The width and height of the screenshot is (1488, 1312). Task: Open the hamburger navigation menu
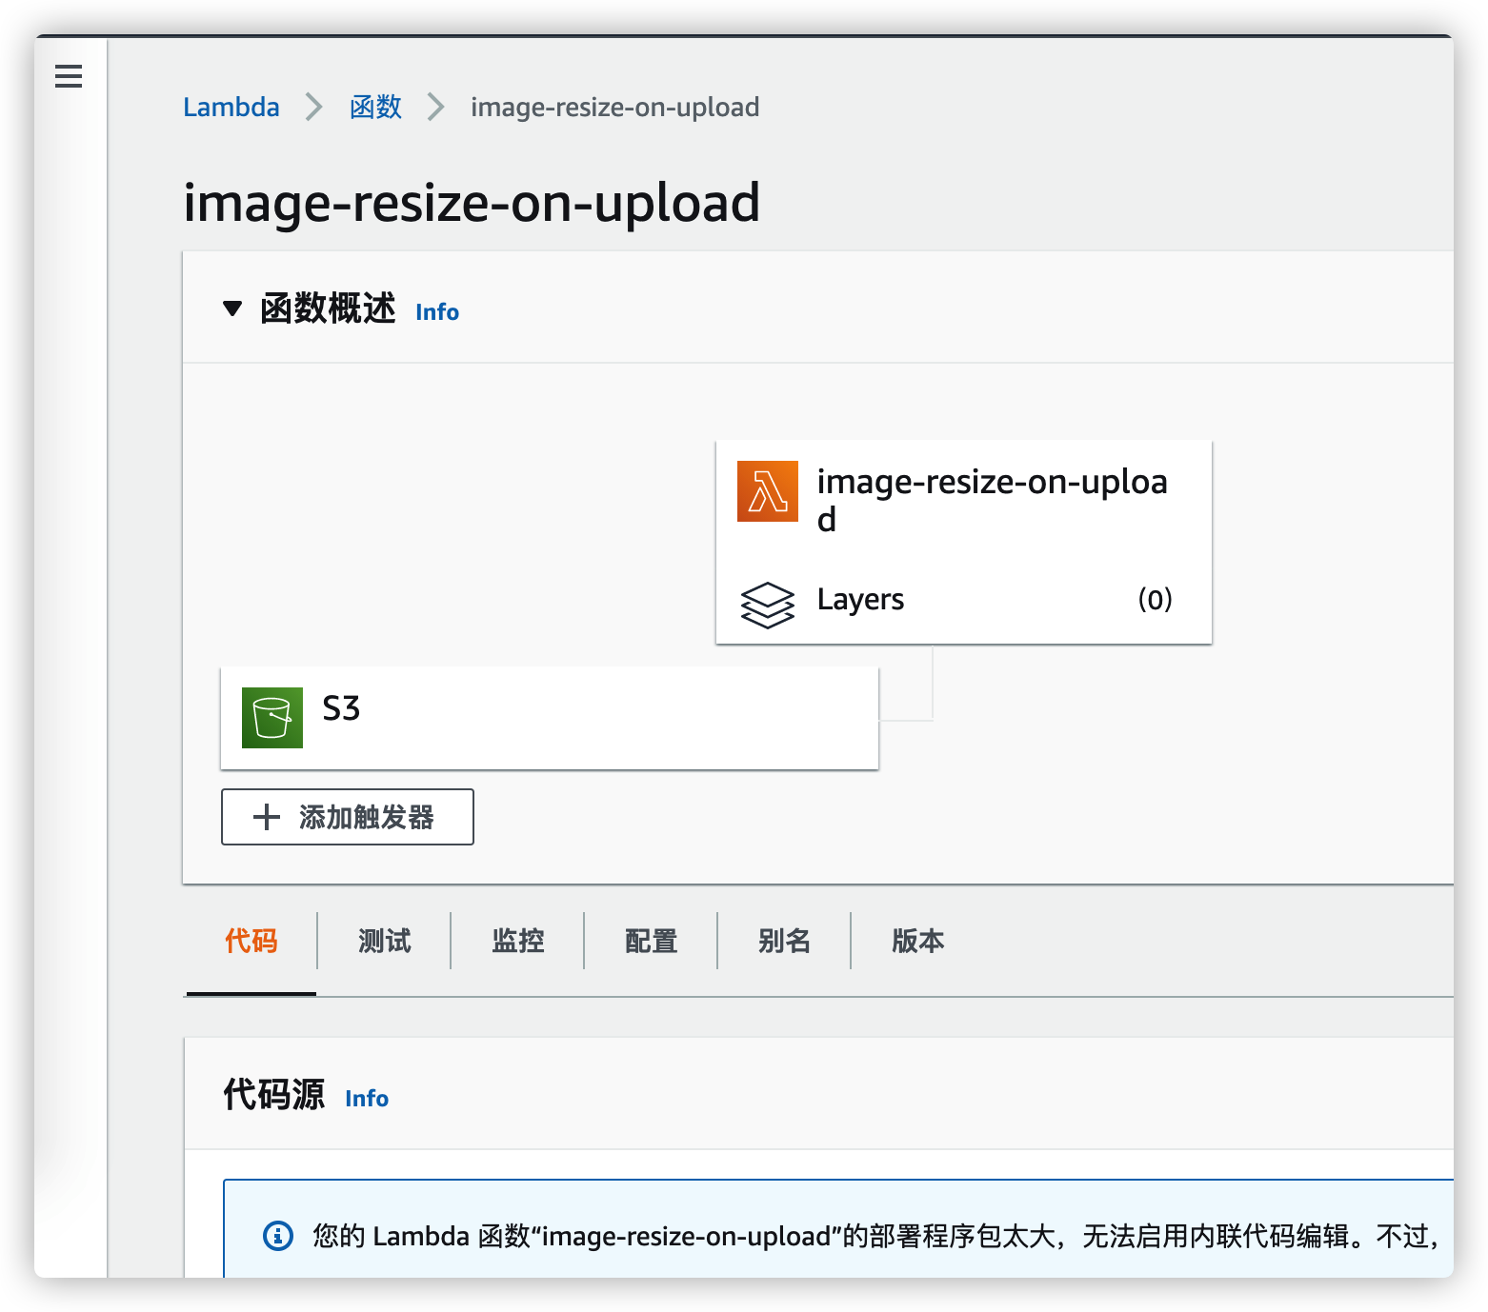pyautogui.click(x=69, y=75)
